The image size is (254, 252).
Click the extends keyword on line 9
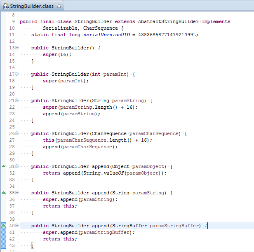125,21
